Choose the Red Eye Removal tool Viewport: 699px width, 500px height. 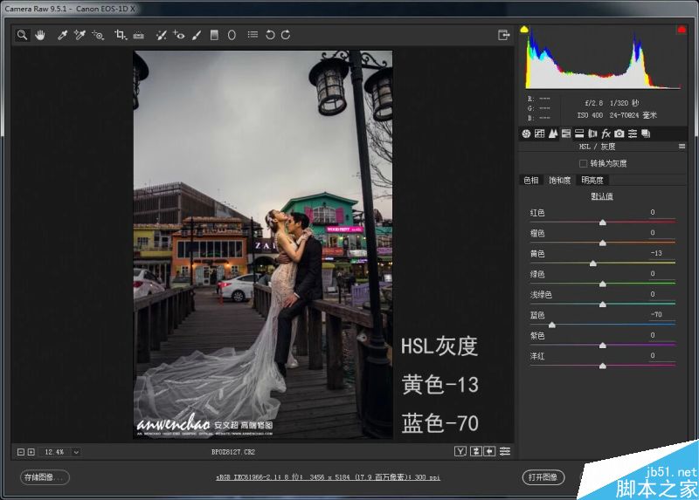[x=178, y=35]
